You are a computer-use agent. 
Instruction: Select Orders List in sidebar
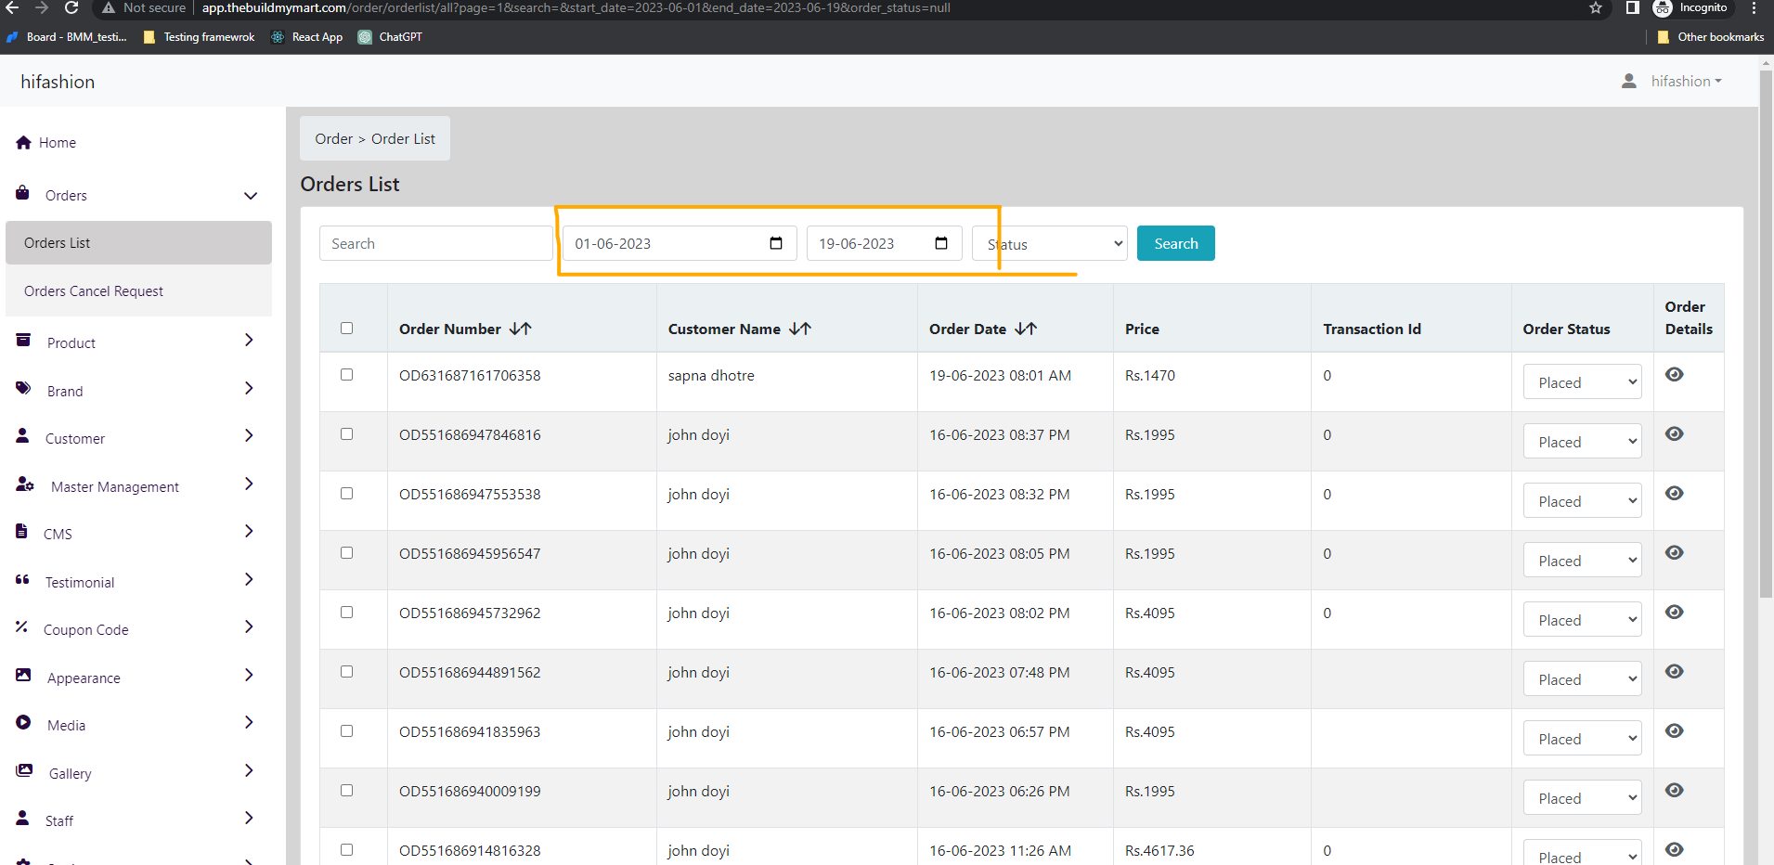click(138, 243)
